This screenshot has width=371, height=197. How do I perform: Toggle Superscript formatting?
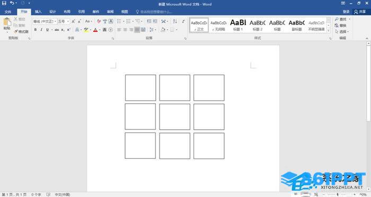68,30
